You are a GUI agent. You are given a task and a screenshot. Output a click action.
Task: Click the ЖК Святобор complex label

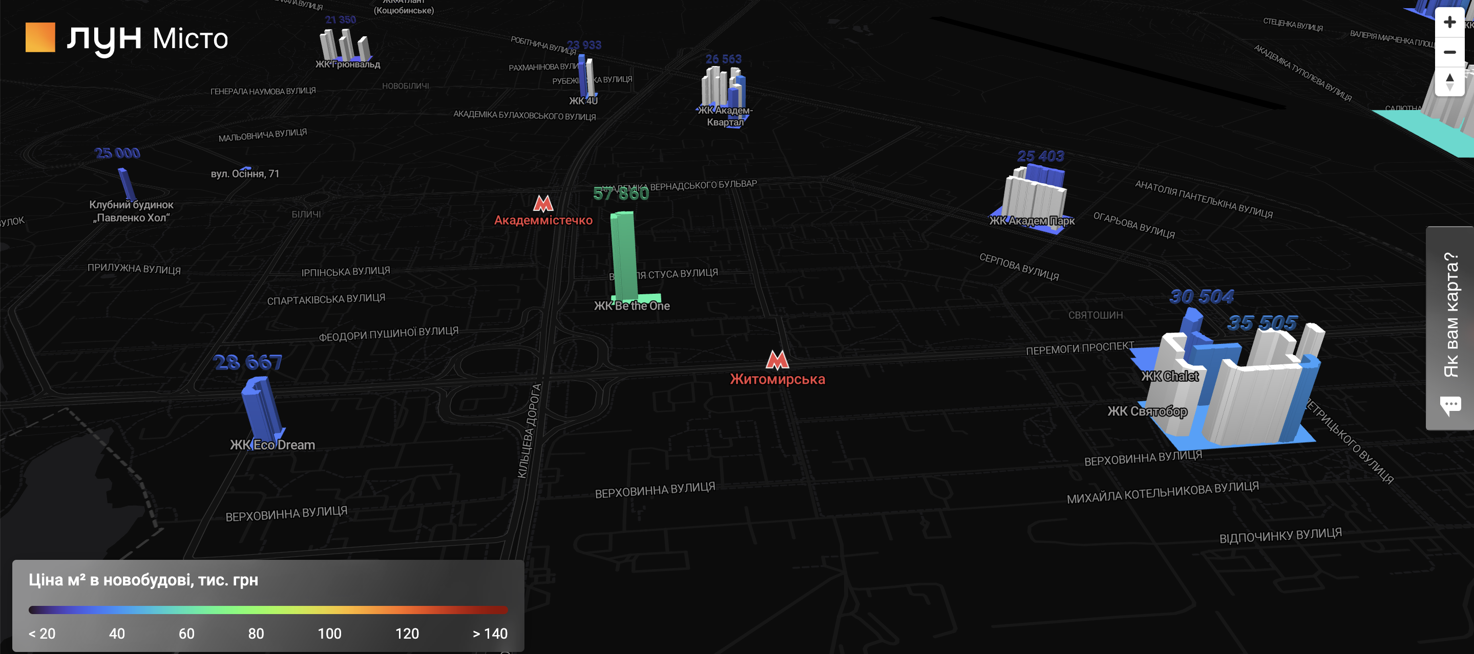point(1147,411)
